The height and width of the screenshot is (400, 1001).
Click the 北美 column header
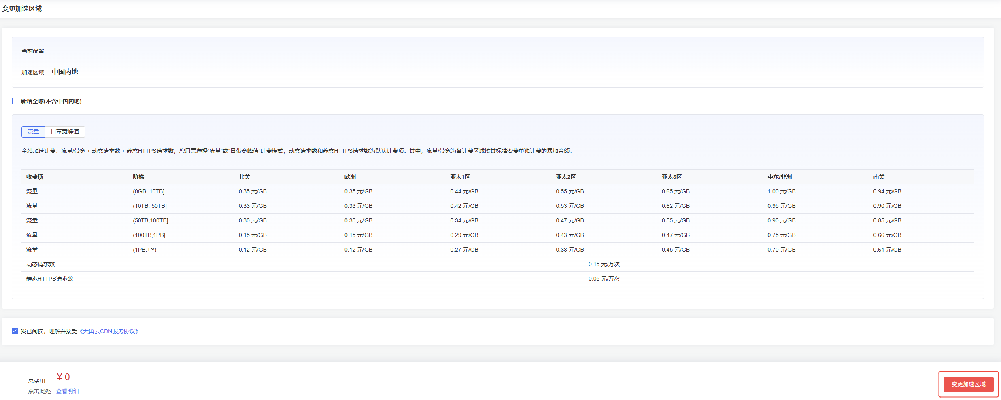coord(244,177)
